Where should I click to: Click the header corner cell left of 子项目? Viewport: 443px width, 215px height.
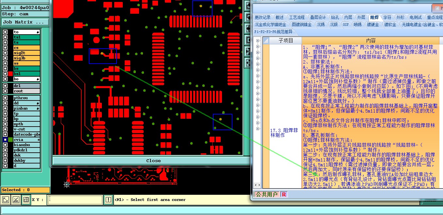click(x=266, y=40)
